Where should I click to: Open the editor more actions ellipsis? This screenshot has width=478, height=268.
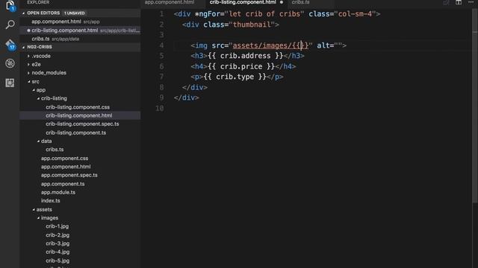[x=471, y=2]
